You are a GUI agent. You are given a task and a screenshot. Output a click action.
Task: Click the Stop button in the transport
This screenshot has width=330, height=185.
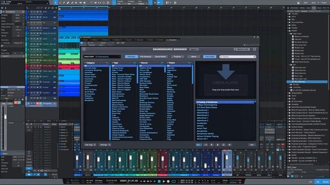pyautogui.click(x=159, y=181)
